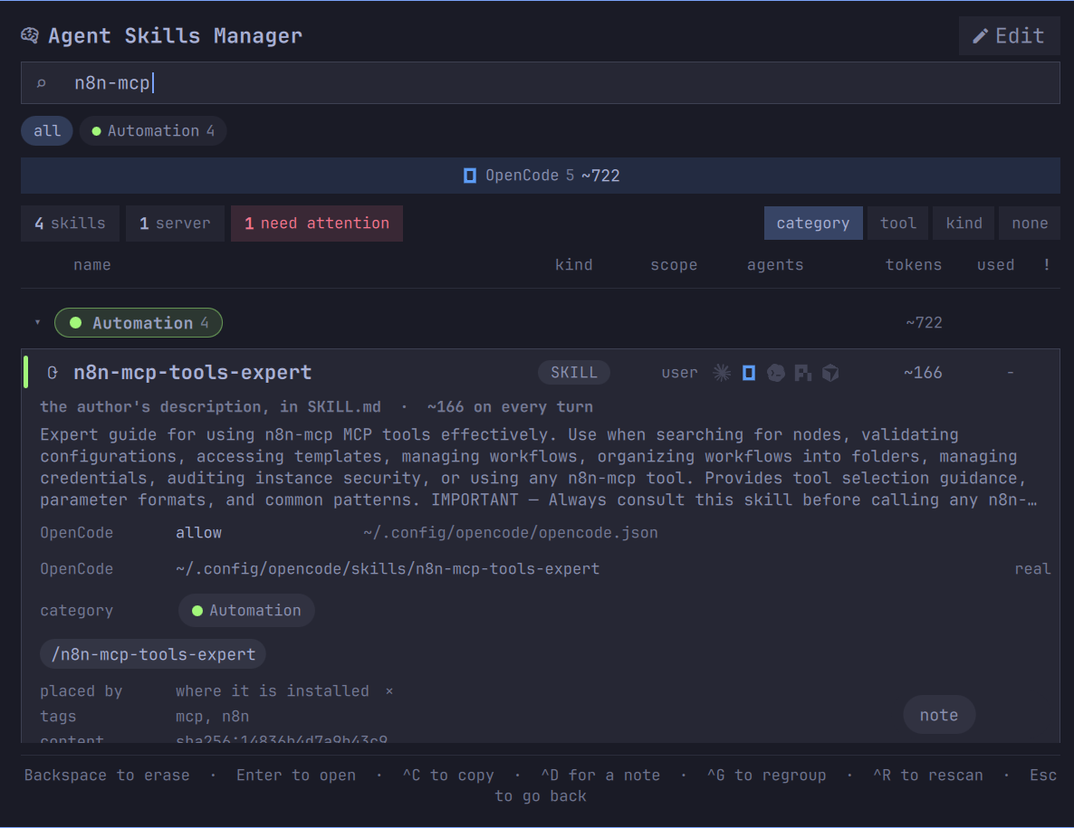1074x828 pixels.
Task: Click 'where it is installed' value
Action: [x=272, y=691]
